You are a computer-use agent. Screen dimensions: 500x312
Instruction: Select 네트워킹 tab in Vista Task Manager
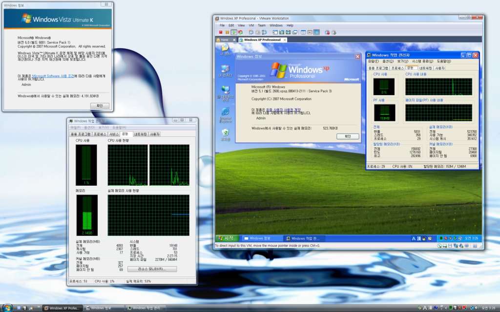(x=140, y=135)
